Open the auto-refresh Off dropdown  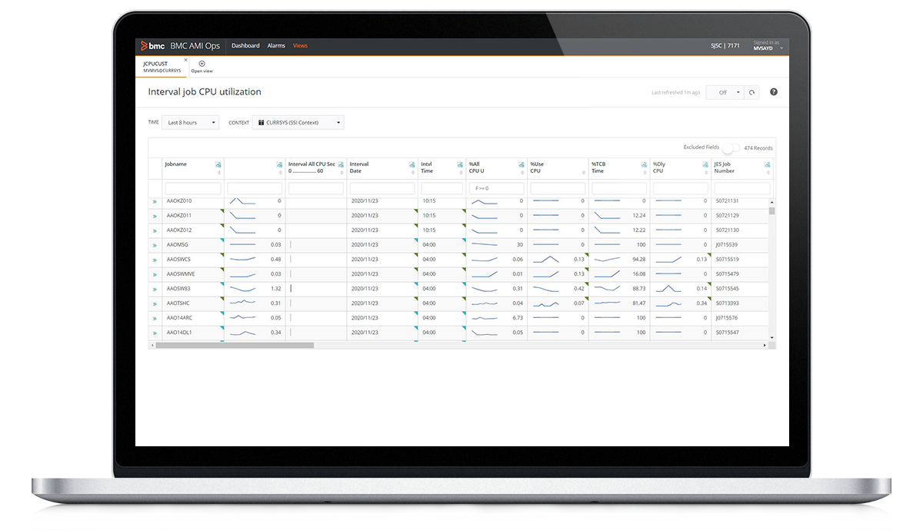(x=726, y=92)
